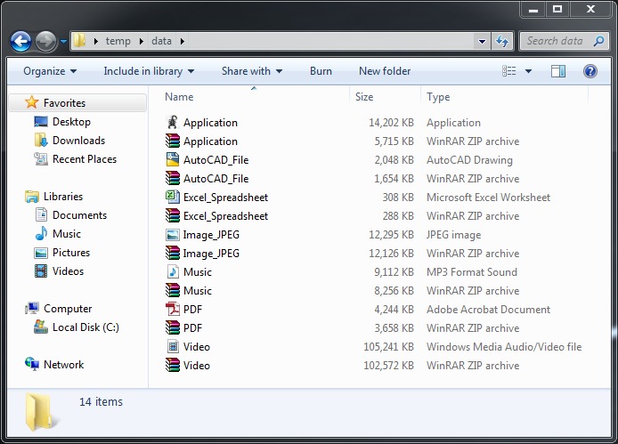Select the Windows Media Video file icon
The width and height of the screenshot is (618, 444).
click(173, 347)
